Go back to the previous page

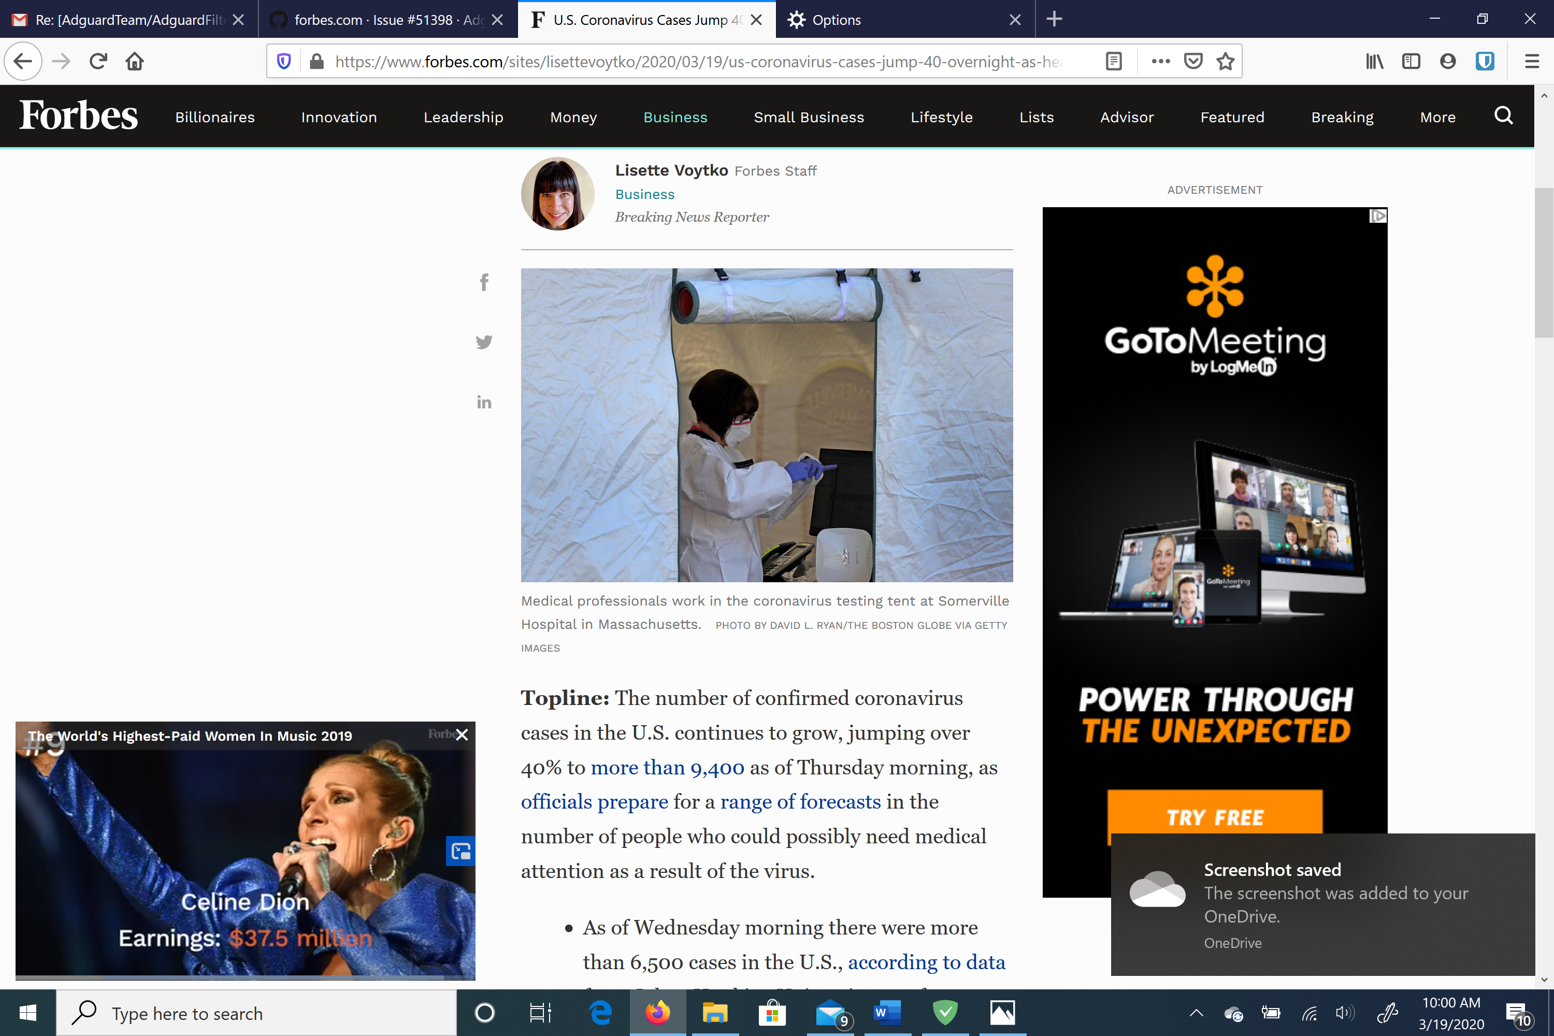(23, 62)
